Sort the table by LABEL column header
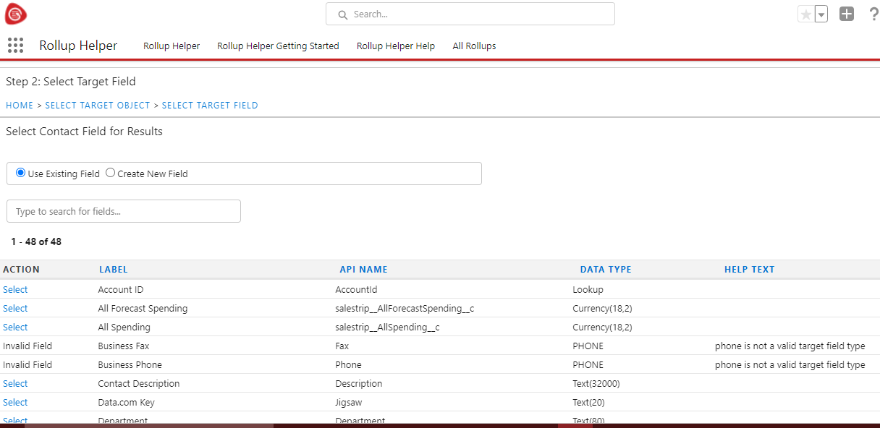 click(x=113, y=270)
